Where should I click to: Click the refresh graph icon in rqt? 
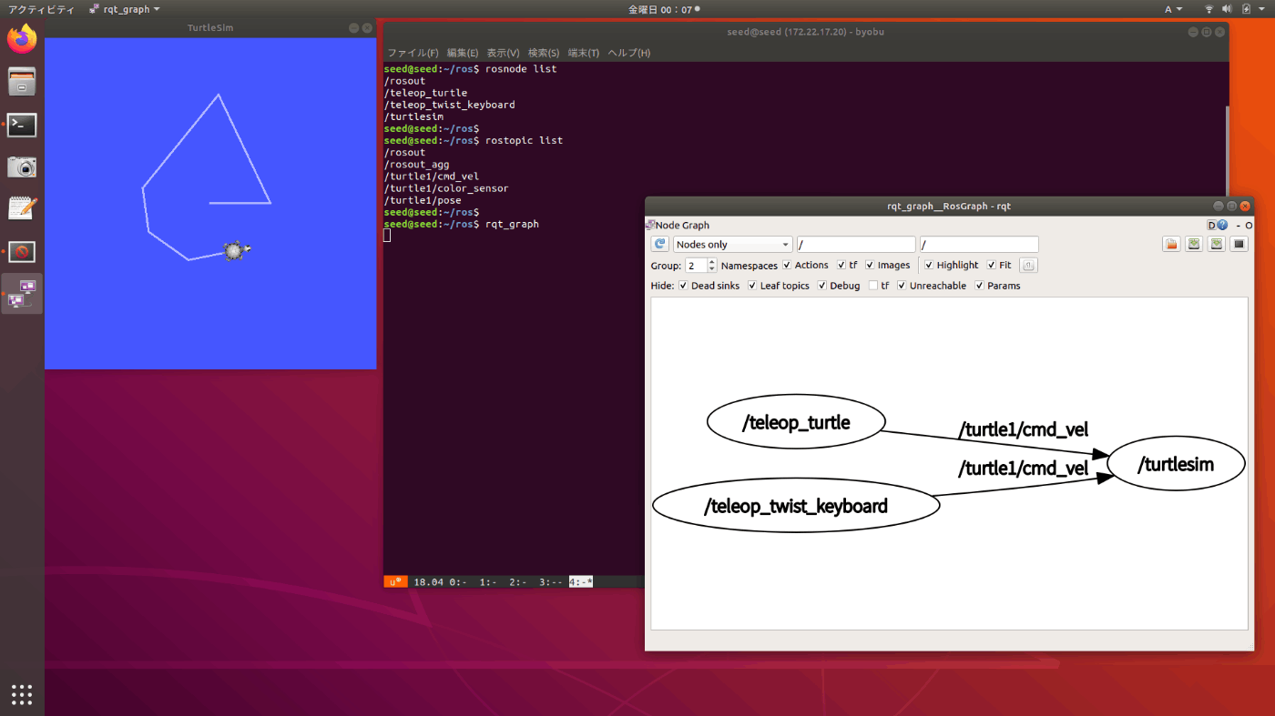point(660,244)
